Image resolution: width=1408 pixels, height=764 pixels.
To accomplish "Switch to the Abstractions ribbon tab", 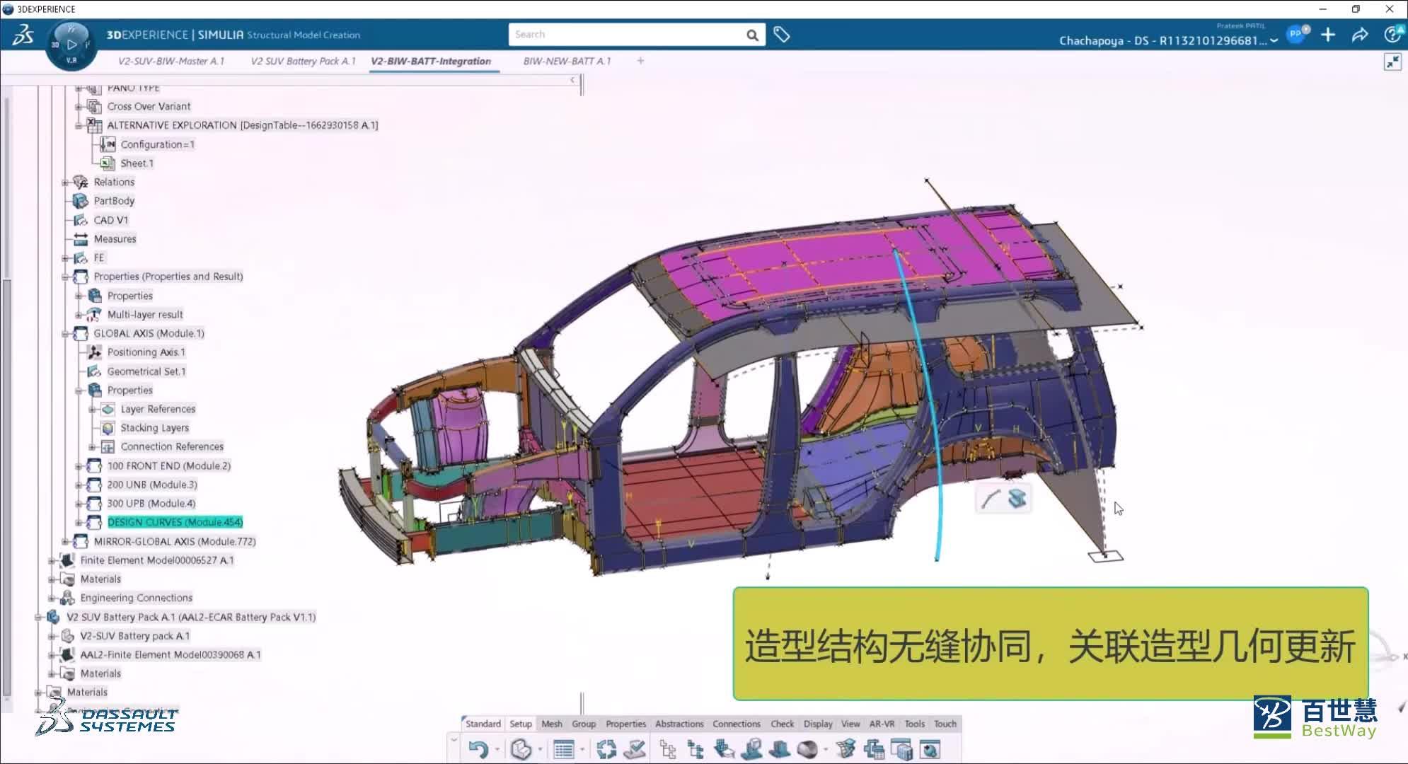I will [679, 724].
